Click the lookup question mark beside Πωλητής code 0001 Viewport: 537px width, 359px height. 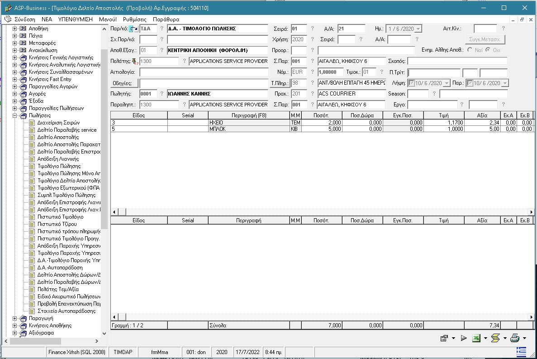(x=162, y=94)
